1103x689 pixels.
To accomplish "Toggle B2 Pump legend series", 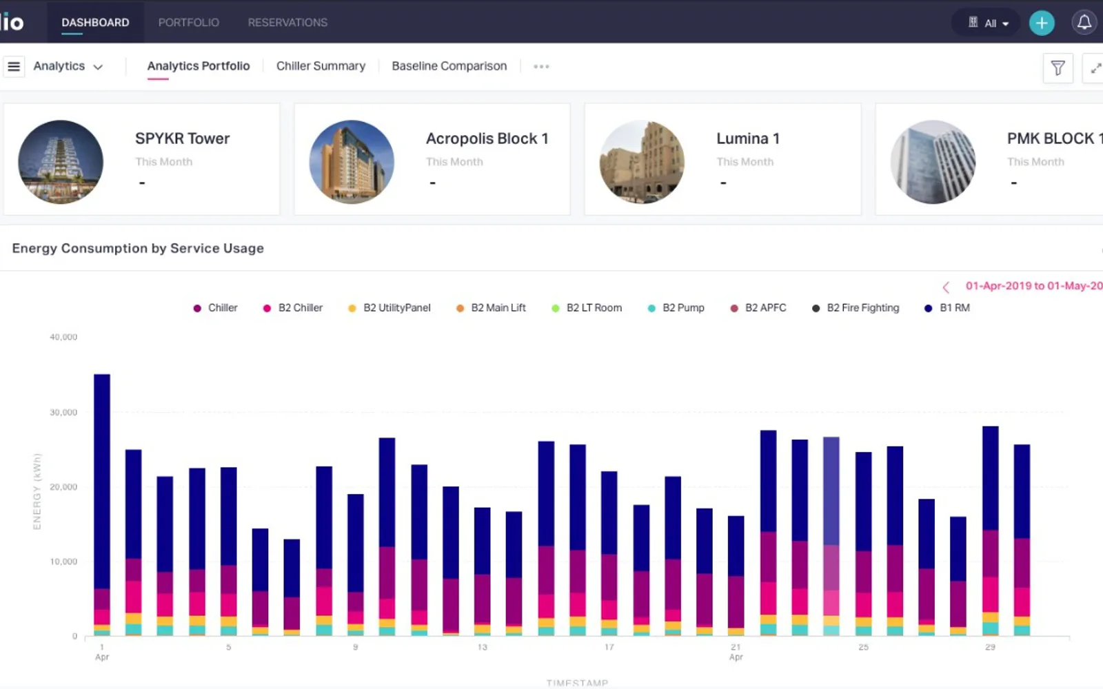I will coord(676,308).
